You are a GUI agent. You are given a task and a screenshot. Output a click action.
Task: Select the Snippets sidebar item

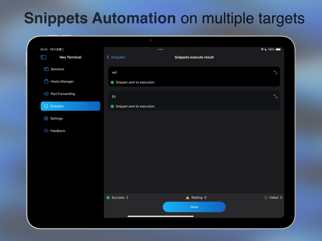70,106
